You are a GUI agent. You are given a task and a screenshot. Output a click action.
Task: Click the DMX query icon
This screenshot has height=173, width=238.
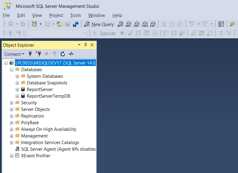pos(137,24)
